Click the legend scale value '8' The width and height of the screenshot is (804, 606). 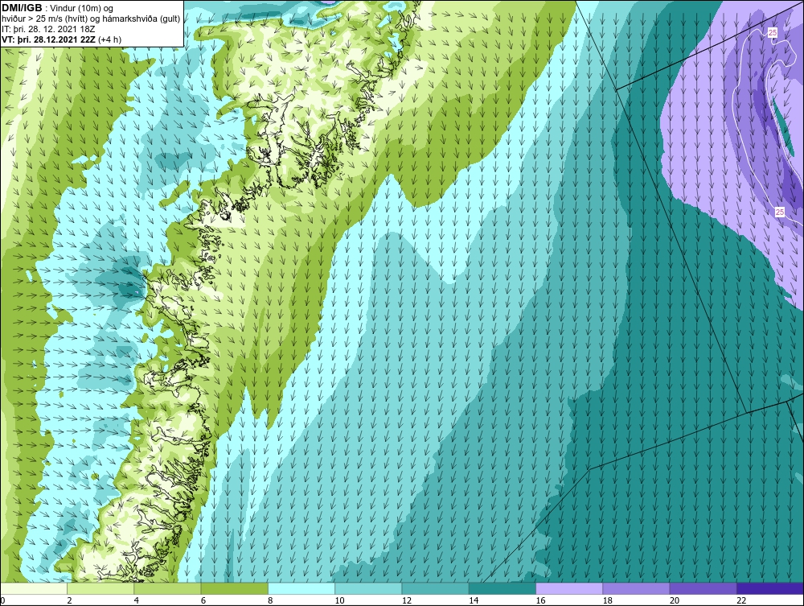pos(270,600)
